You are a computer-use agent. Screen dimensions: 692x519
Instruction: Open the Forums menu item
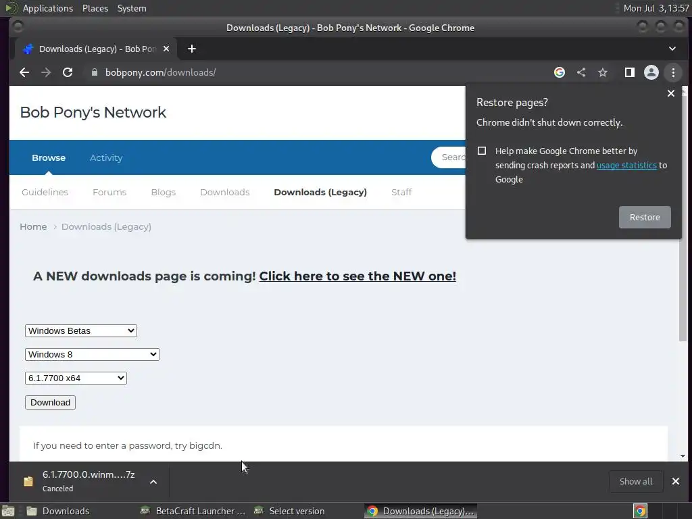coord(109,192)
